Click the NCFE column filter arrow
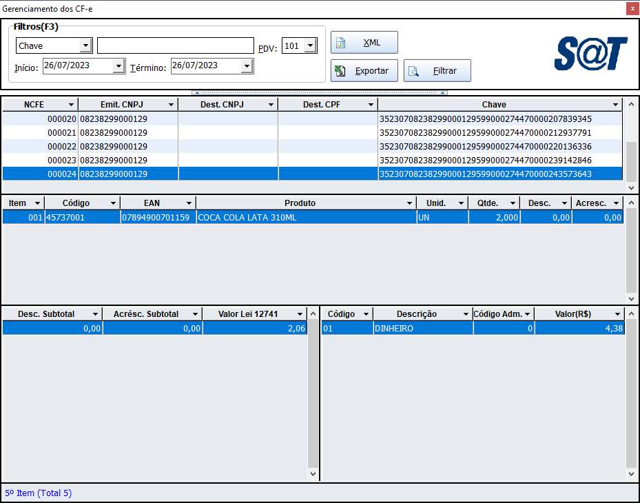The image size is (640, 503). (71, 105)
